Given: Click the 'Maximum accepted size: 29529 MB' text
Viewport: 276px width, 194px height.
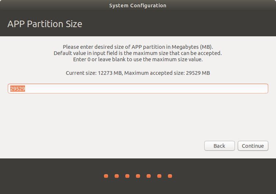Looking at the screenshot, I should coord(167,73).
